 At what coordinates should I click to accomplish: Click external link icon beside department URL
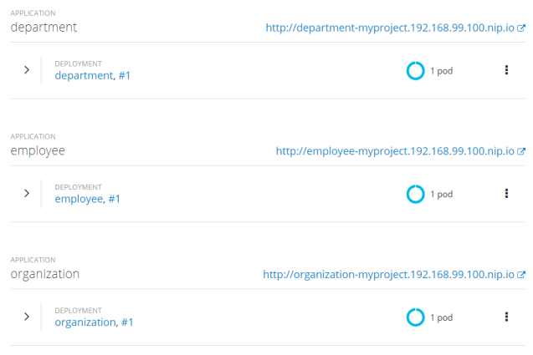click(x=522, y=28)
